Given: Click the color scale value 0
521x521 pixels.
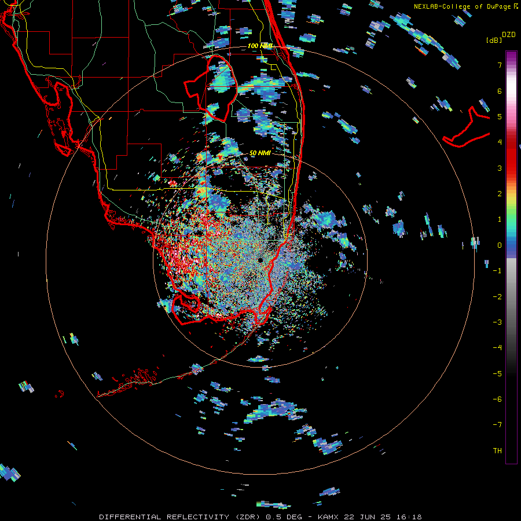Looking at the screenshot, I should click(500, 245).
